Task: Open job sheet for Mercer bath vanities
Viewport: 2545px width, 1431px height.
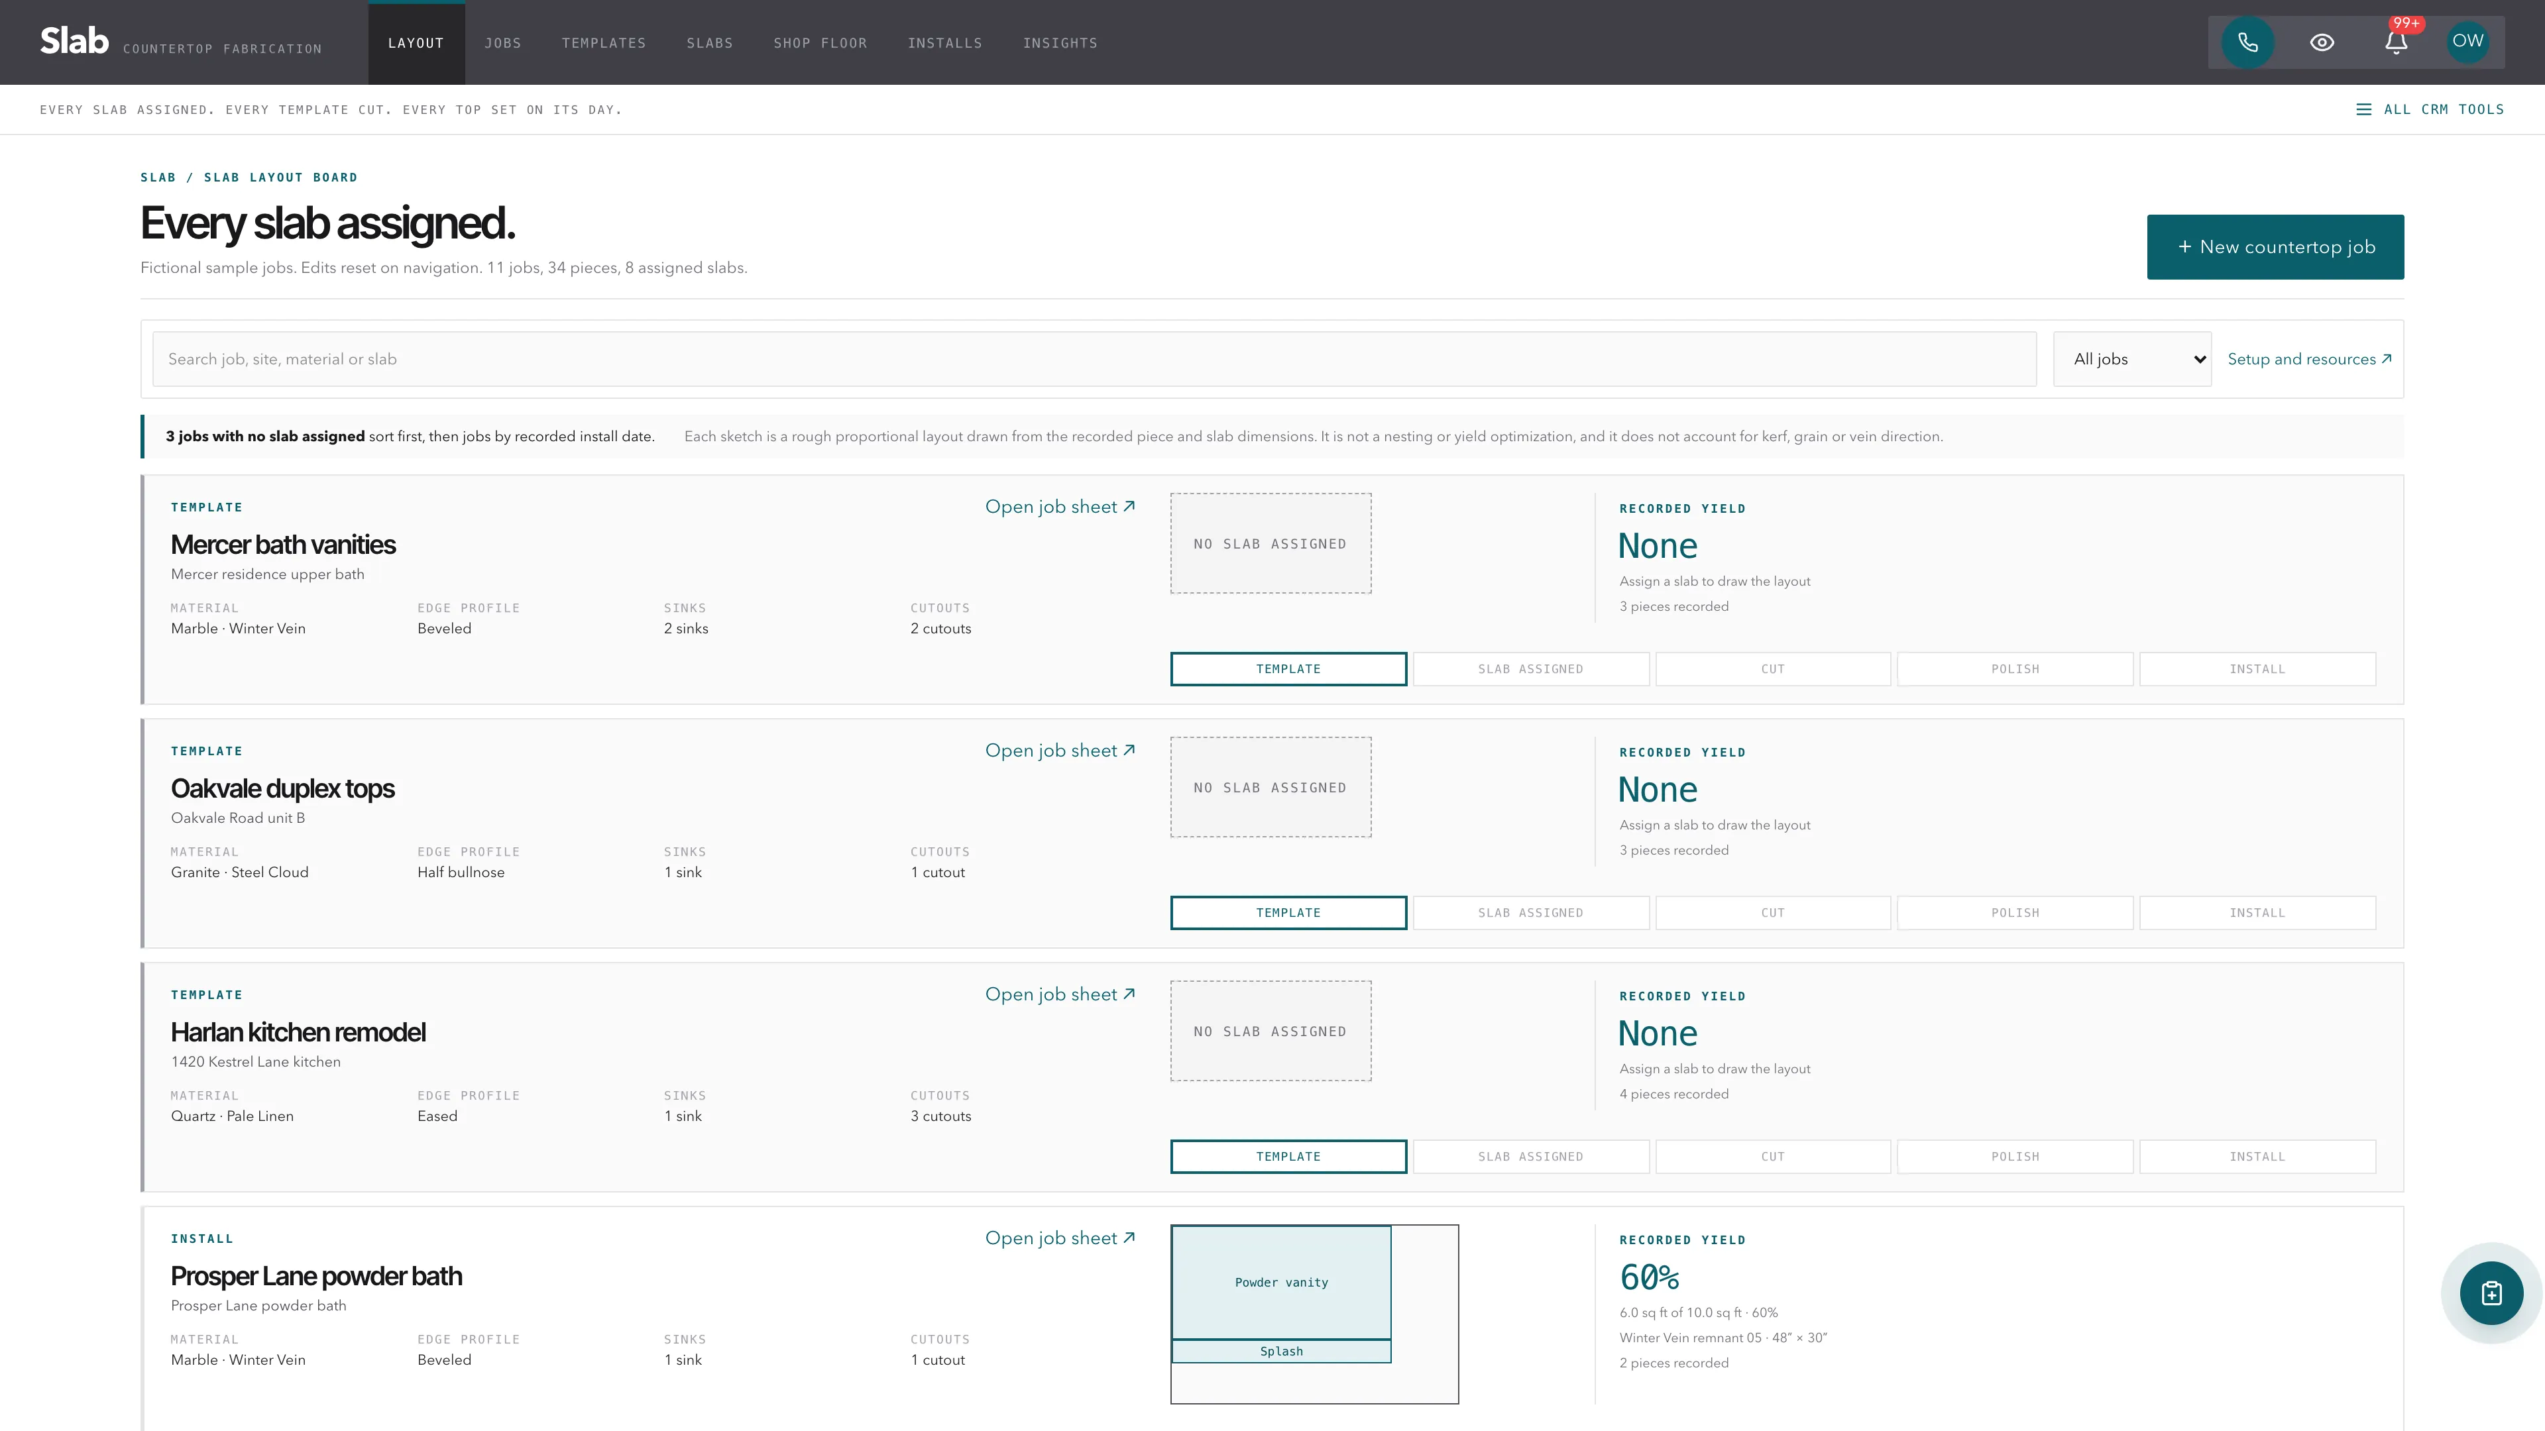Action: [x=1060, y=507]
